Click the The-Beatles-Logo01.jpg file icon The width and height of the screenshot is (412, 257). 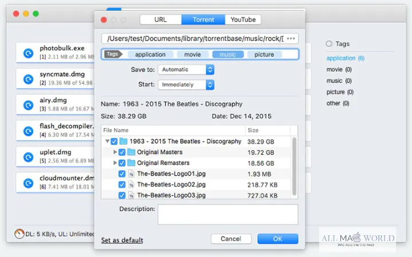tap(131, 174)
